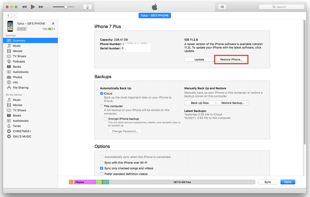This screenshot has height=197, width=310.
Task: Go back using the left chevron button
Action: pyautogui.click(x=8, y=15)
